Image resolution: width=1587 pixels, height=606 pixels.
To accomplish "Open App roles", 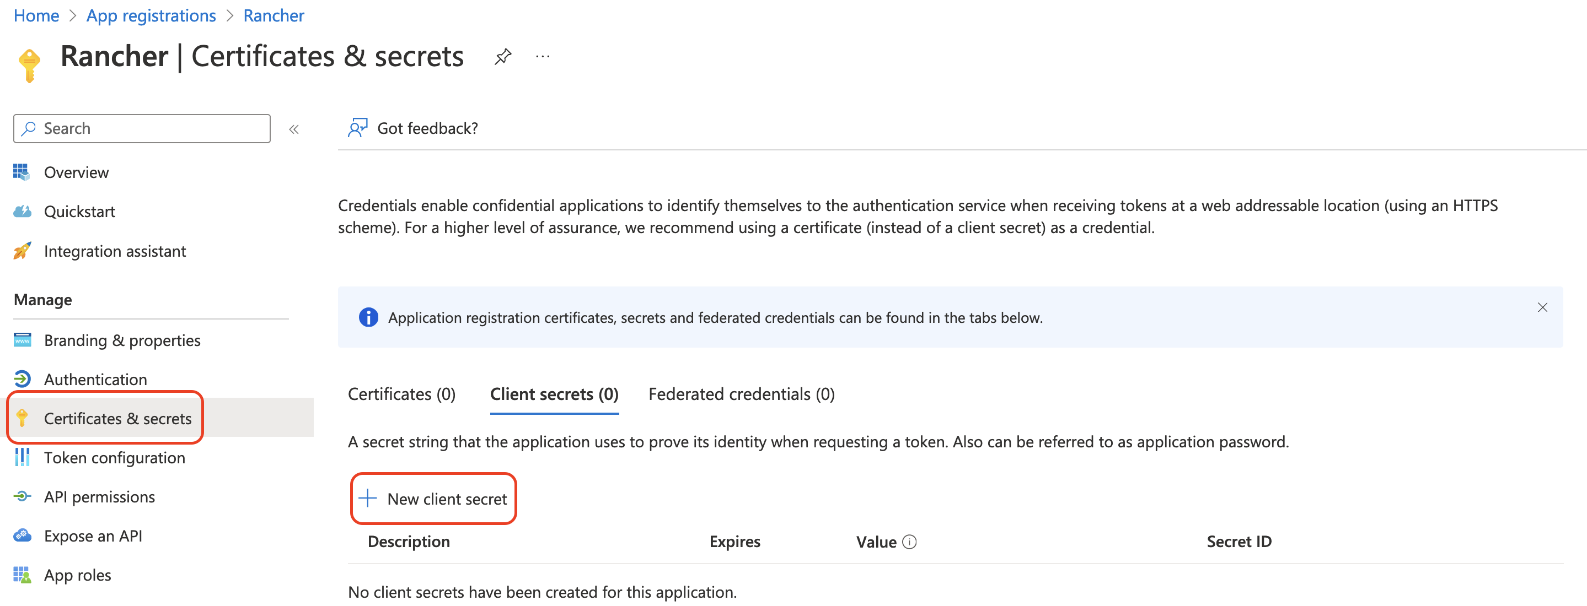I will pos(77,575).
